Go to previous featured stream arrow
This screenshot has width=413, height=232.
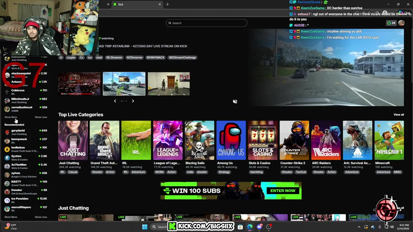[115, 101]
